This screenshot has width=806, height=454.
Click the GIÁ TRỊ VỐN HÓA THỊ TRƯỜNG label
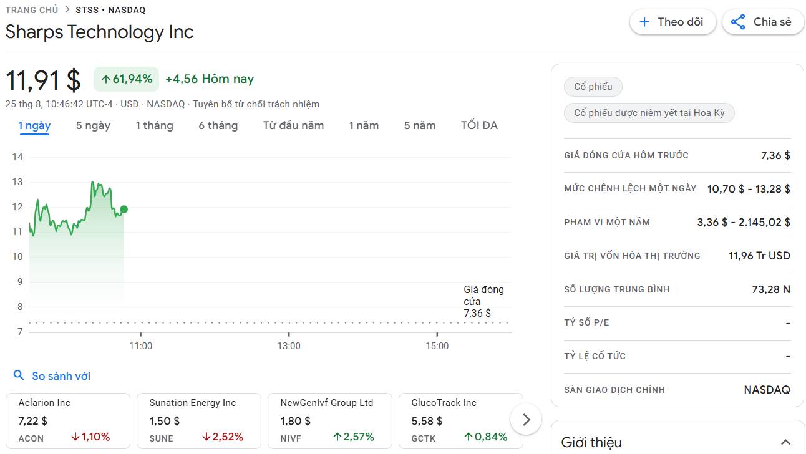[x=632, y=256]
